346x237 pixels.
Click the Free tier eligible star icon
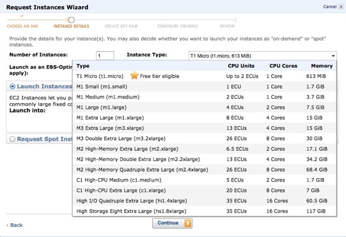134,75
